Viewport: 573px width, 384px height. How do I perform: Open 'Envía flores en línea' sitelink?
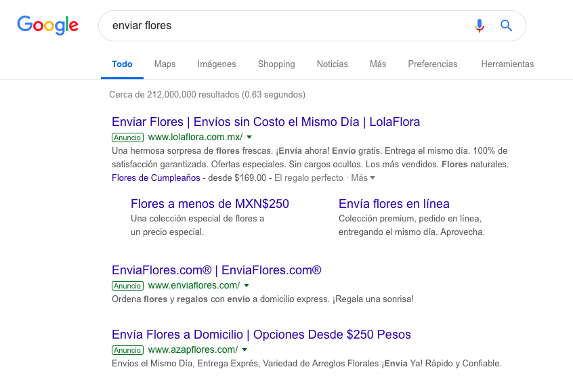click(394, 204)
